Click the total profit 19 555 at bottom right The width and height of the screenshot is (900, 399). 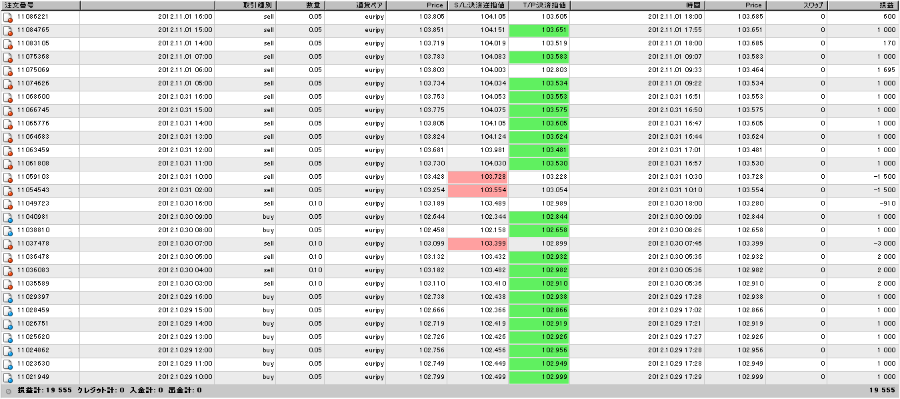tap(882, 390)
